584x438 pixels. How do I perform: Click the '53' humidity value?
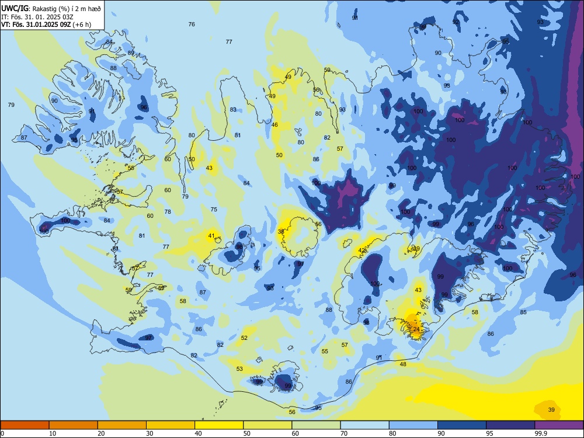pos(239,369)
